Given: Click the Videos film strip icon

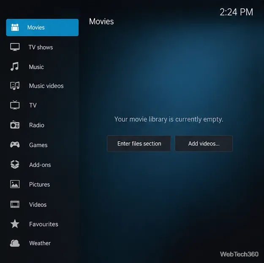Looking at the screenshot, I should click(15, 204).
